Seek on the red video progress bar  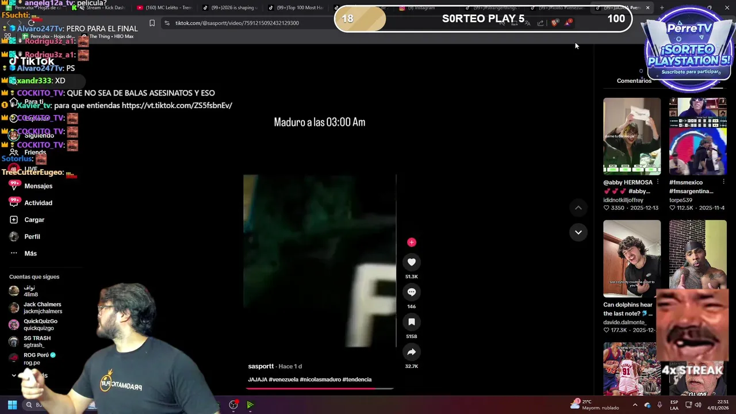point(320,389)
